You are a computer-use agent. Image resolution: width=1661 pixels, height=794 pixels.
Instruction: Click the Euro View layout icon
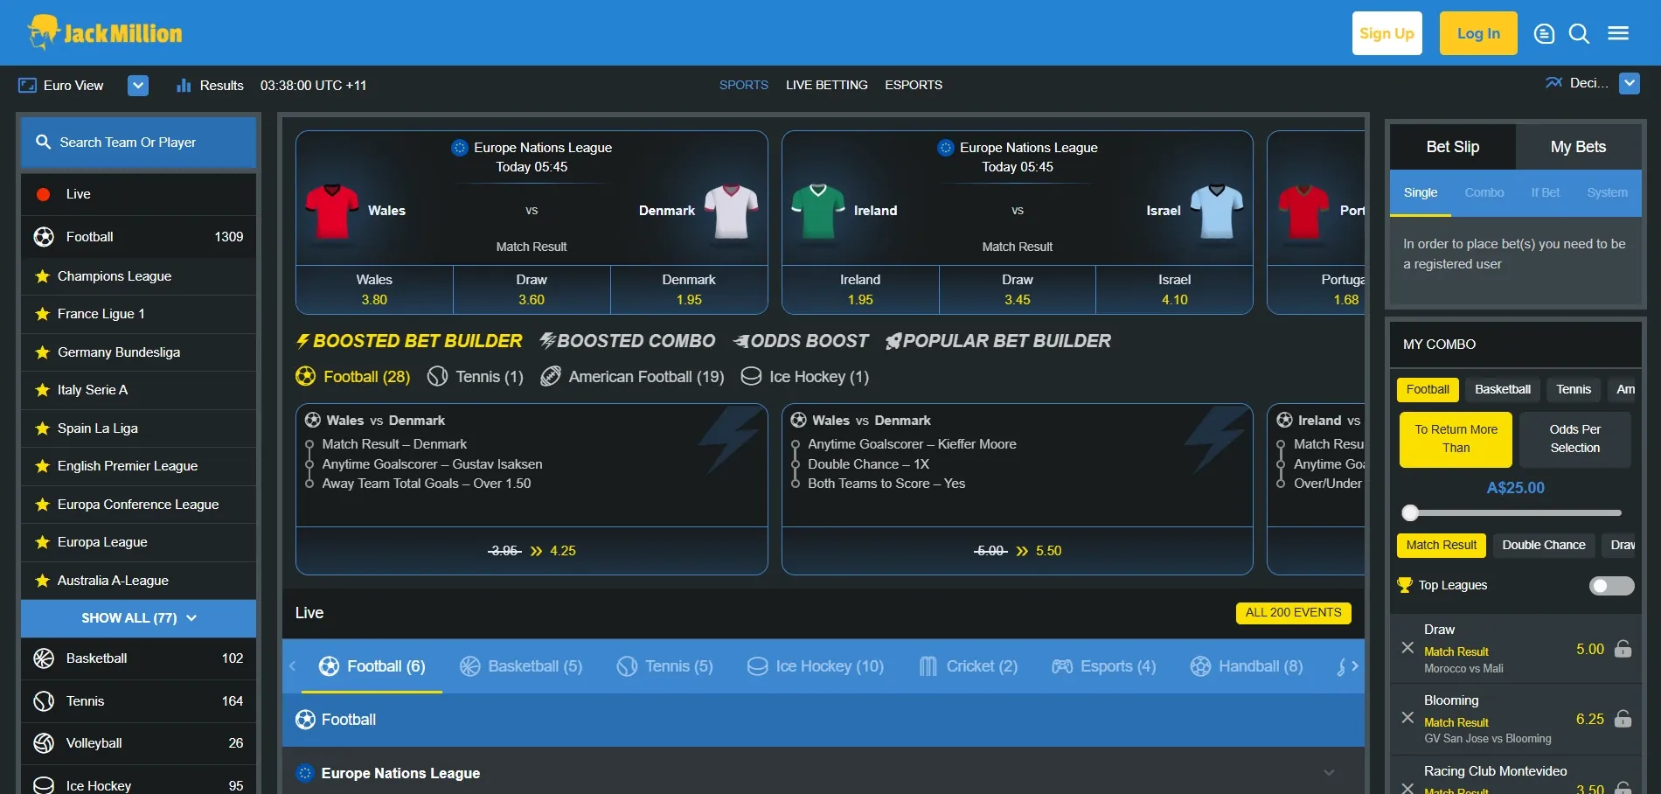tap(28, 85)
